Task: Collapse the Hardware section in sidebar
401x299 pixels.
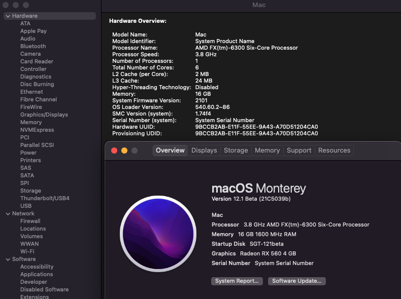Action: point(8,16)
